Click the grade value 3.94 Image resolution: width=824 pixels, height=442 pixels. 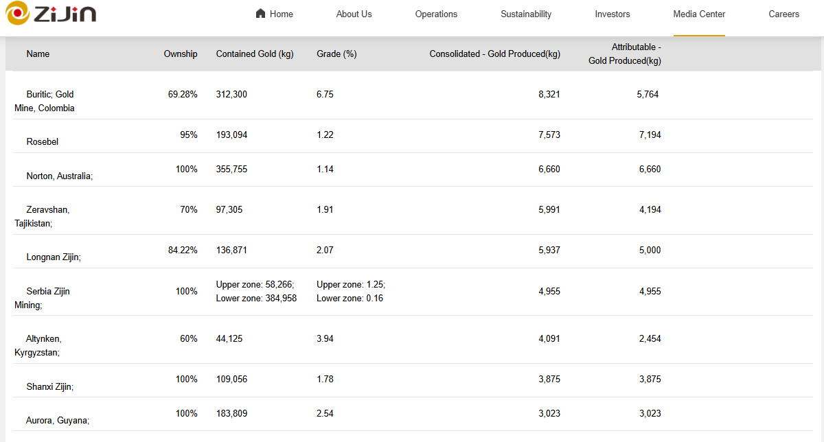325,338
